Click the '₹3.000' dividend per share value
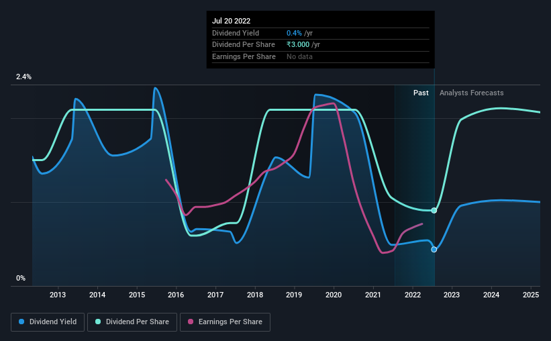The width and height of the screenshot is (551, 341). pyautogui.click(x=298, y=45)
